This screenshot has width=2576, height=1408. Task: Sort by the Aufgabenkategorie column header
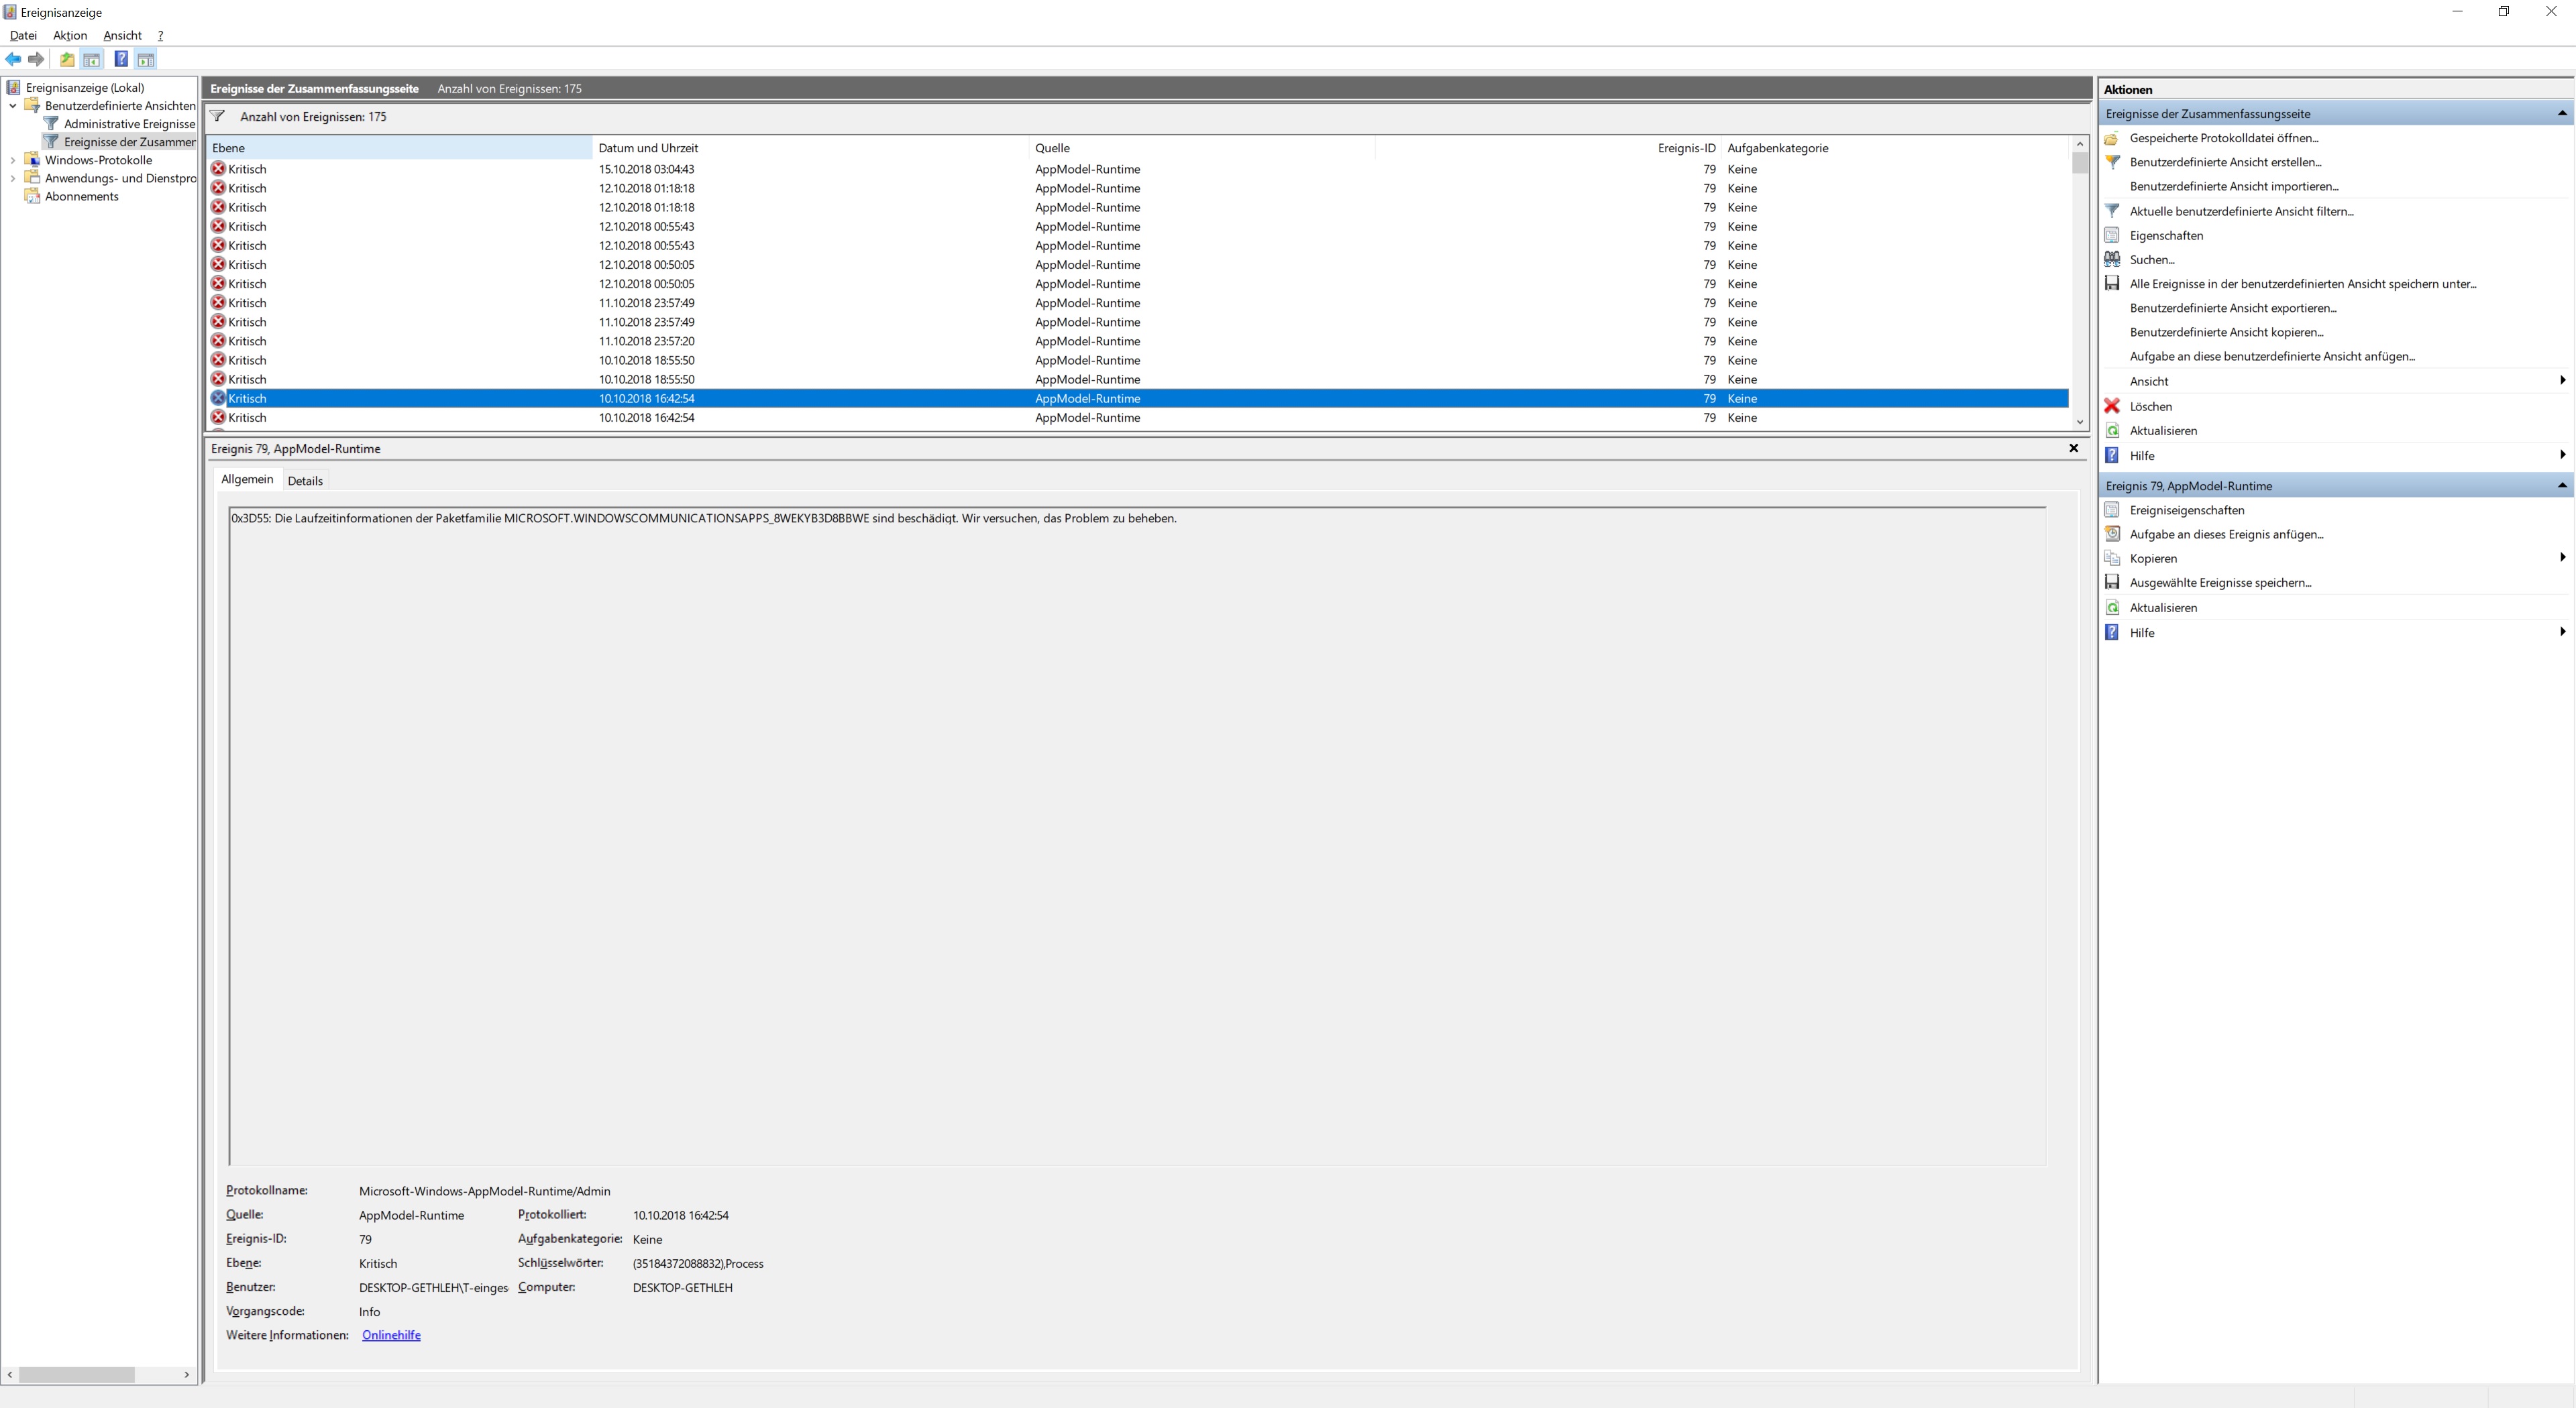click(1895, 148)
